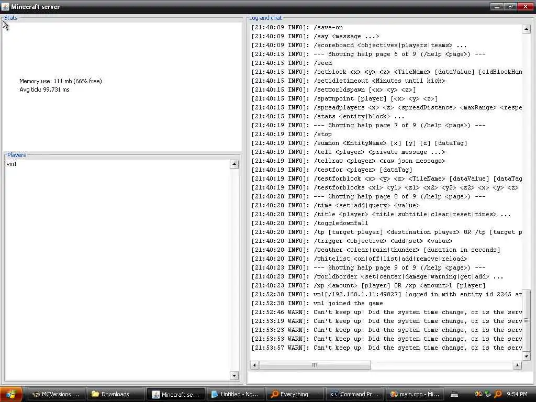Click the '/toggledownfall' log line
Screen dimensions: 536x402
[x=310, y=223]
